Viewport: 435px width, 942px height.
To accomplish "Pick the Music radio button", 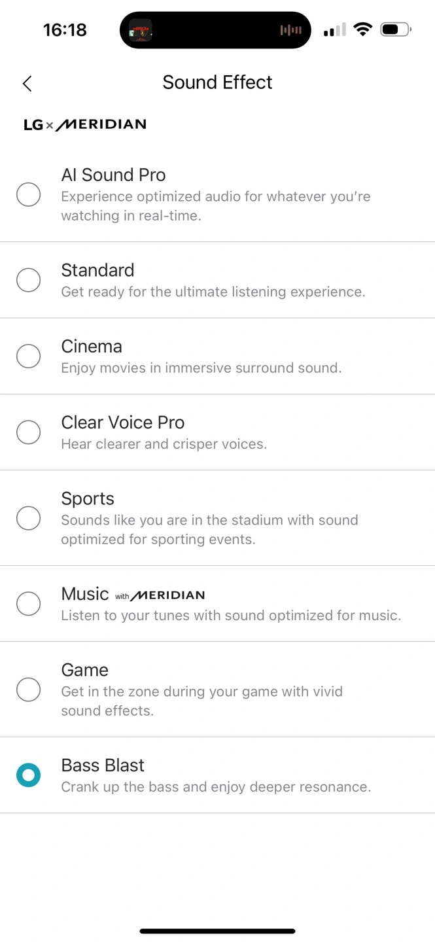I will point(28,603).
